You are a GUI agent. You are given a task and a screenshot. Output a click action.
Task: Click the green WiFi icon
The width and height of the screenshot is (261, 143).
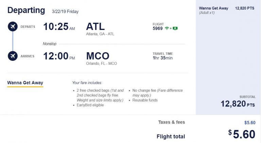pos(167,29)
